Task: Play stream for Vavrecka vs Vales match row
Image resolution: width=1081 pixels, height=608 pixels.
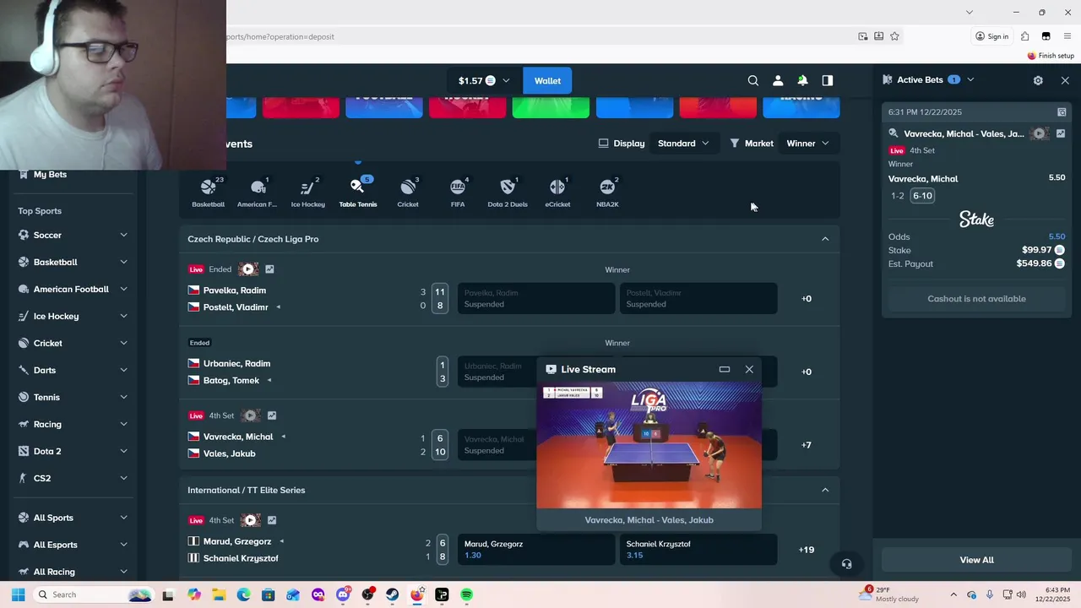Action: click(250, 415)
